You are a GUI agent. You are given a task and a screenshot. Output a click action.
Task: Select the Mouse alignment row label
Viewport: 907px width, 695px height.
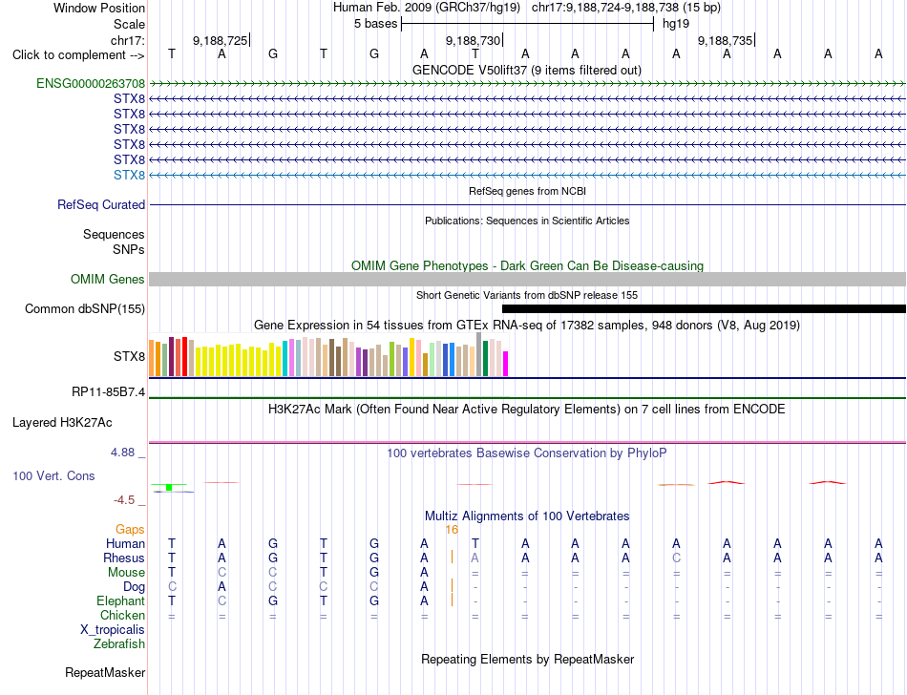click(x=126, y=573)
